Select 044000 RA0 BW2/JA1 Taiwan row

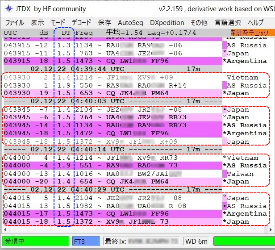(113, 174)
